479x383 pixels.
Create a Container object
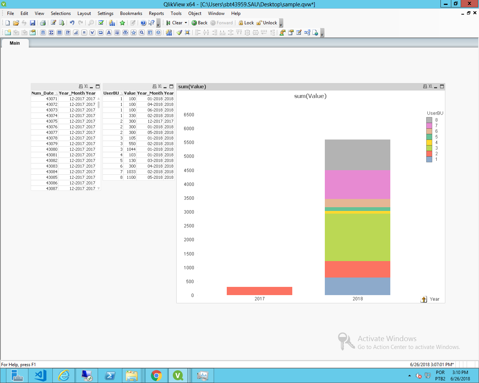[150, 33]
